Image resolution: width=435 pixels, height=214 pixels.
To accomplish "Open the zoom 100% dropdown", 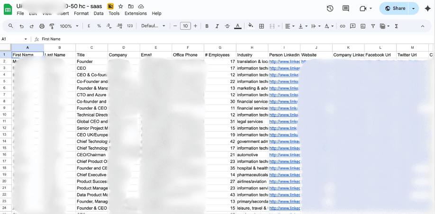I will 69,26.
